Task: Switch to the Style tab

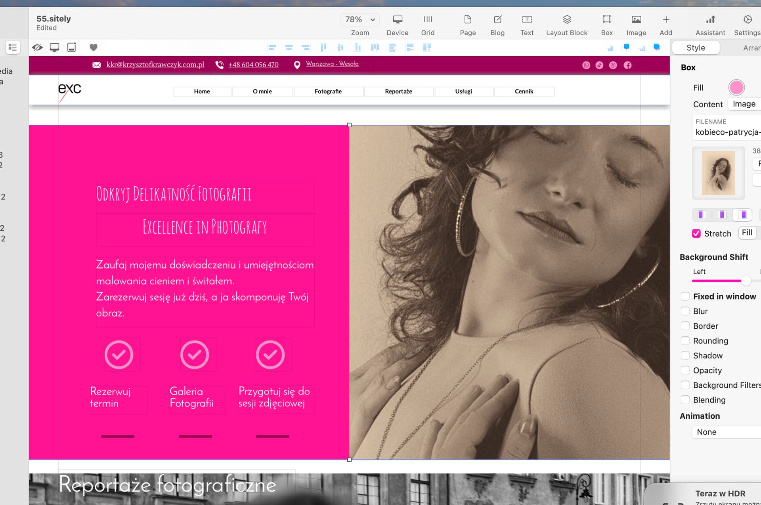Action: [x=696, y=48]
